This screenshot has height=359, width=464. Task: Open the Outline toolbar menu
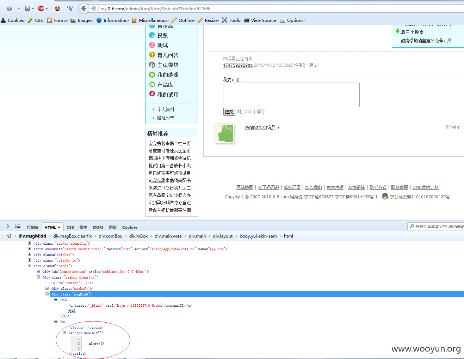click(184, 20)
